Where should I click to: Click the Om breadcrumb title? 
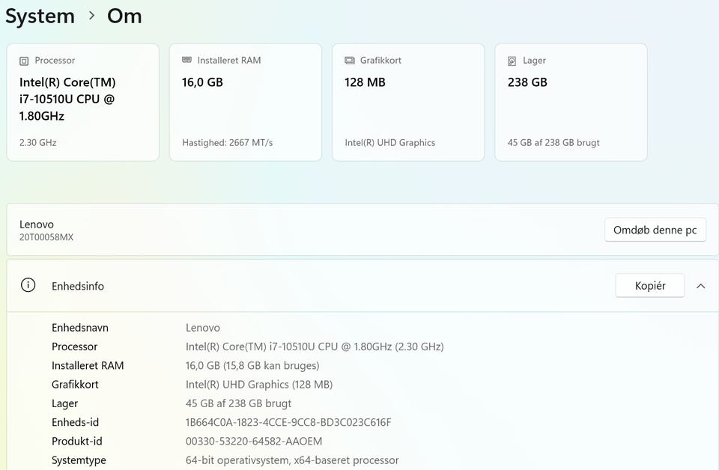point(124,16)
